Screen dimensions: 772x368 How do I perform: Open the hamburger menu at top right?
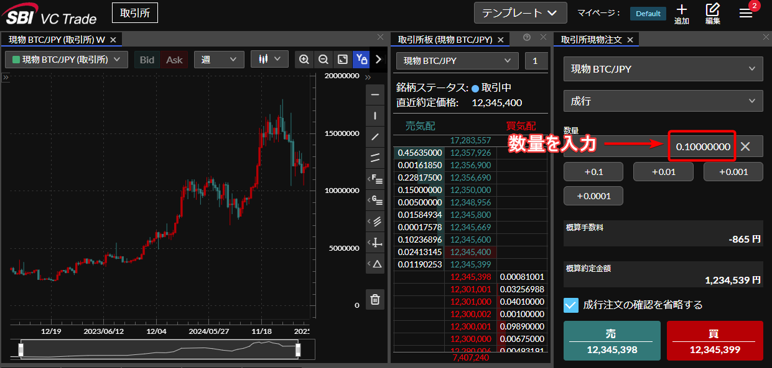click(745, 12)
